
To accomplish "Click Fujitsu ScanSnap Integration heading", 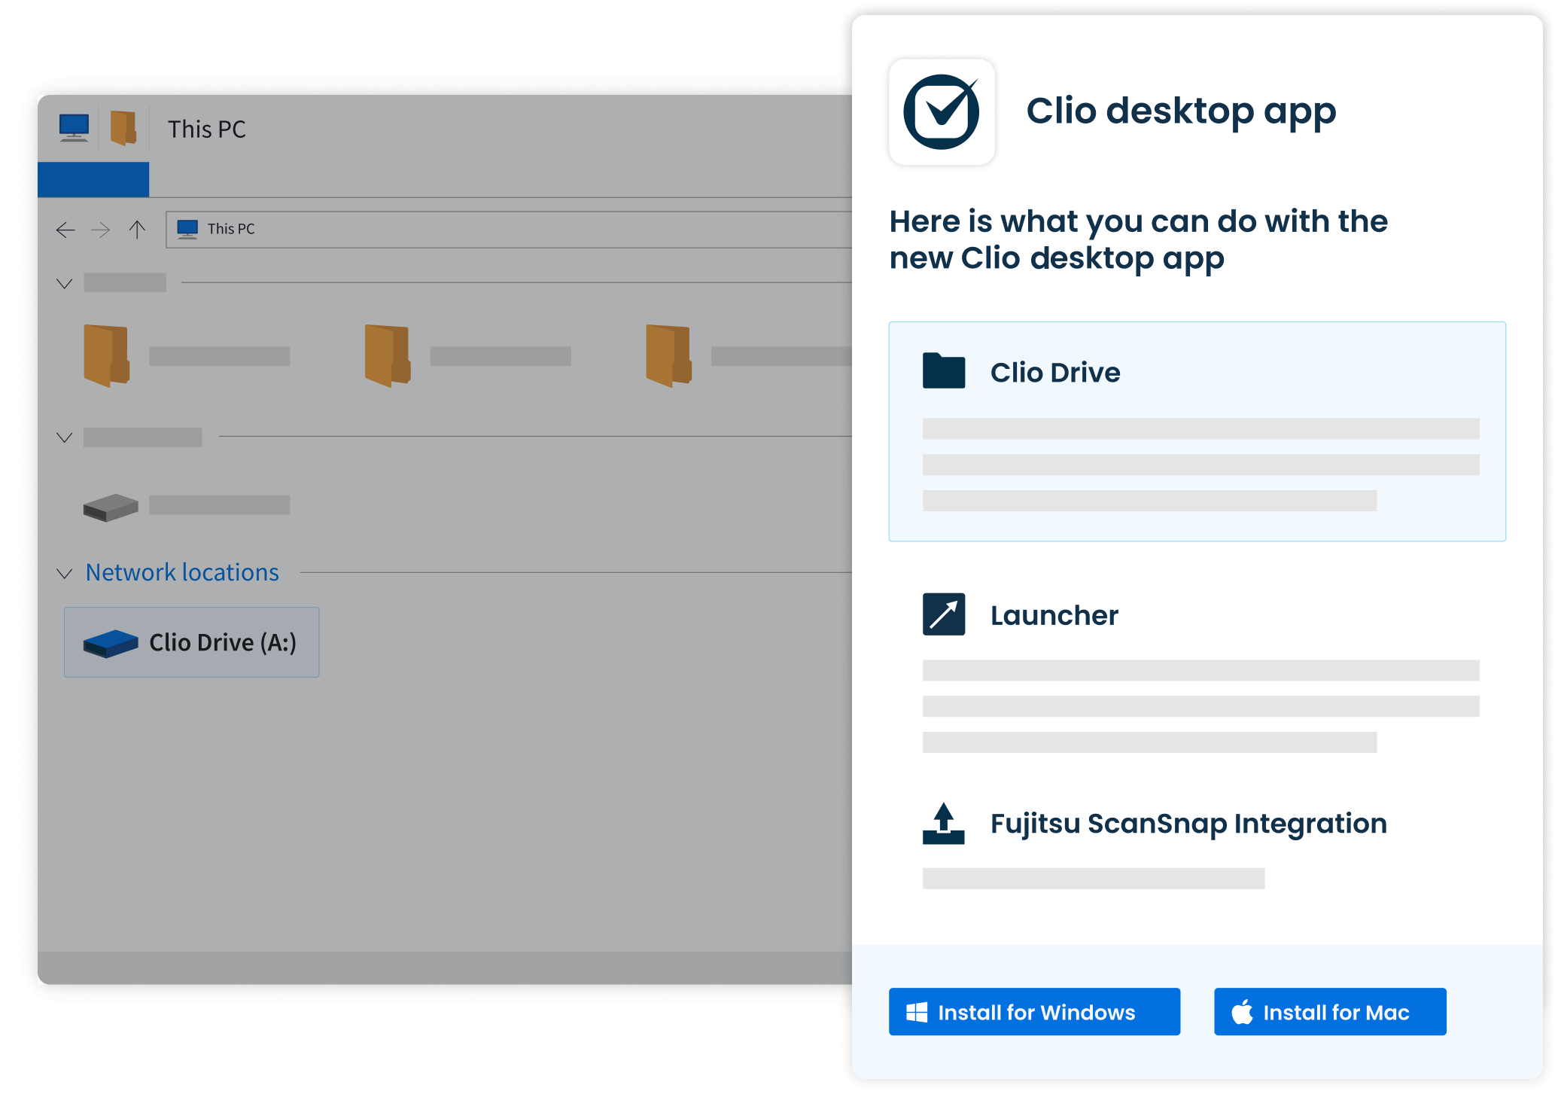I will pyautogui.click(x=1188, y=824).
